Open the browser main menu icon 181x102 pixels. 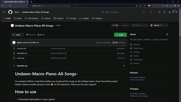(178, 6)
